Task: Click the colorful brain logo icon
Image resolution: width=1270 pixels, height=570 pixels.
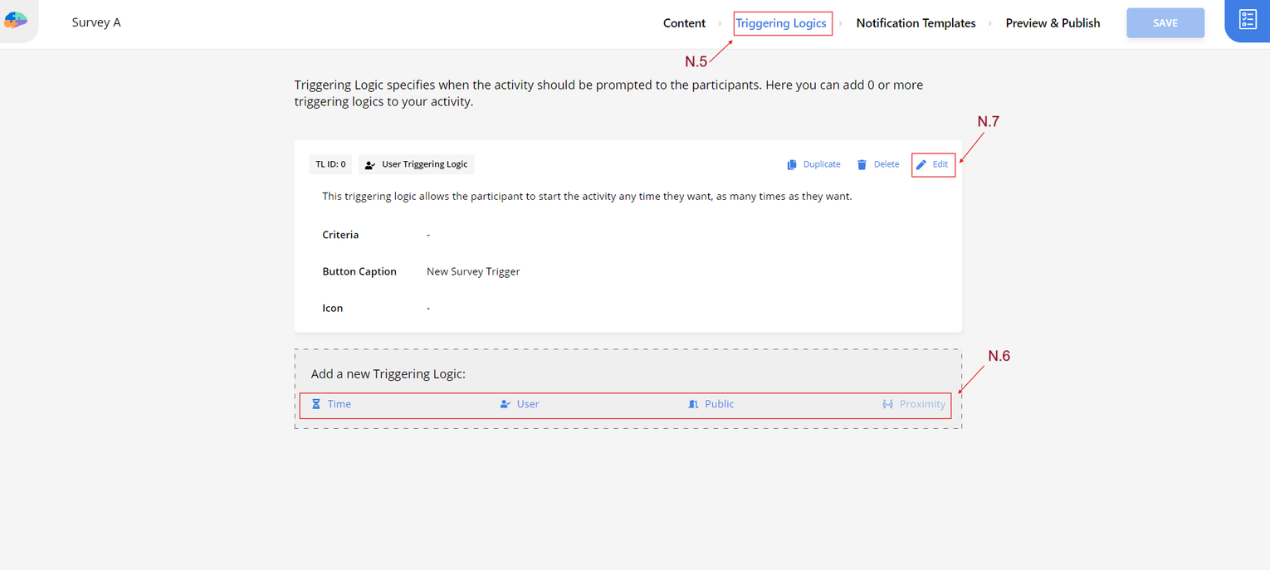Action: (x=16, y=21)
